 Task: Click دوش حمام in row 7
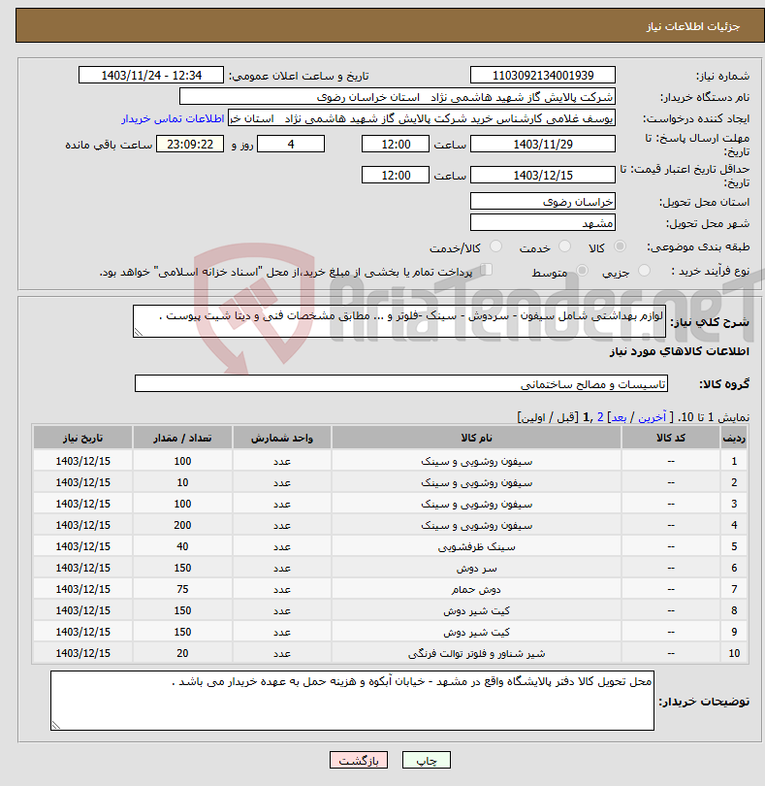click(476, 590)
